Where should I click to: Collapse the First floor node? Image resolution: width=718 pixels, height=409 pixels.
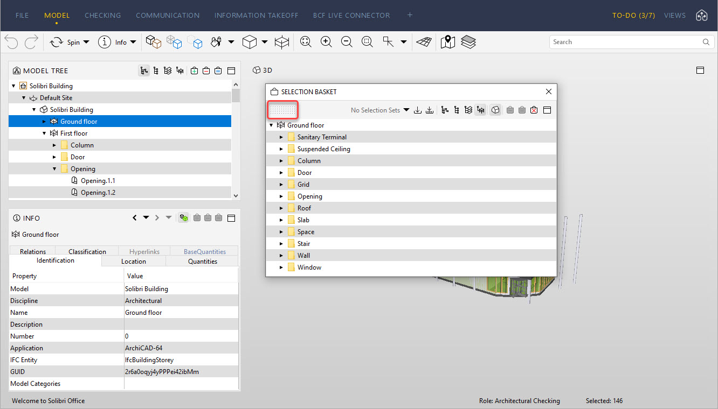coord(44,133)
